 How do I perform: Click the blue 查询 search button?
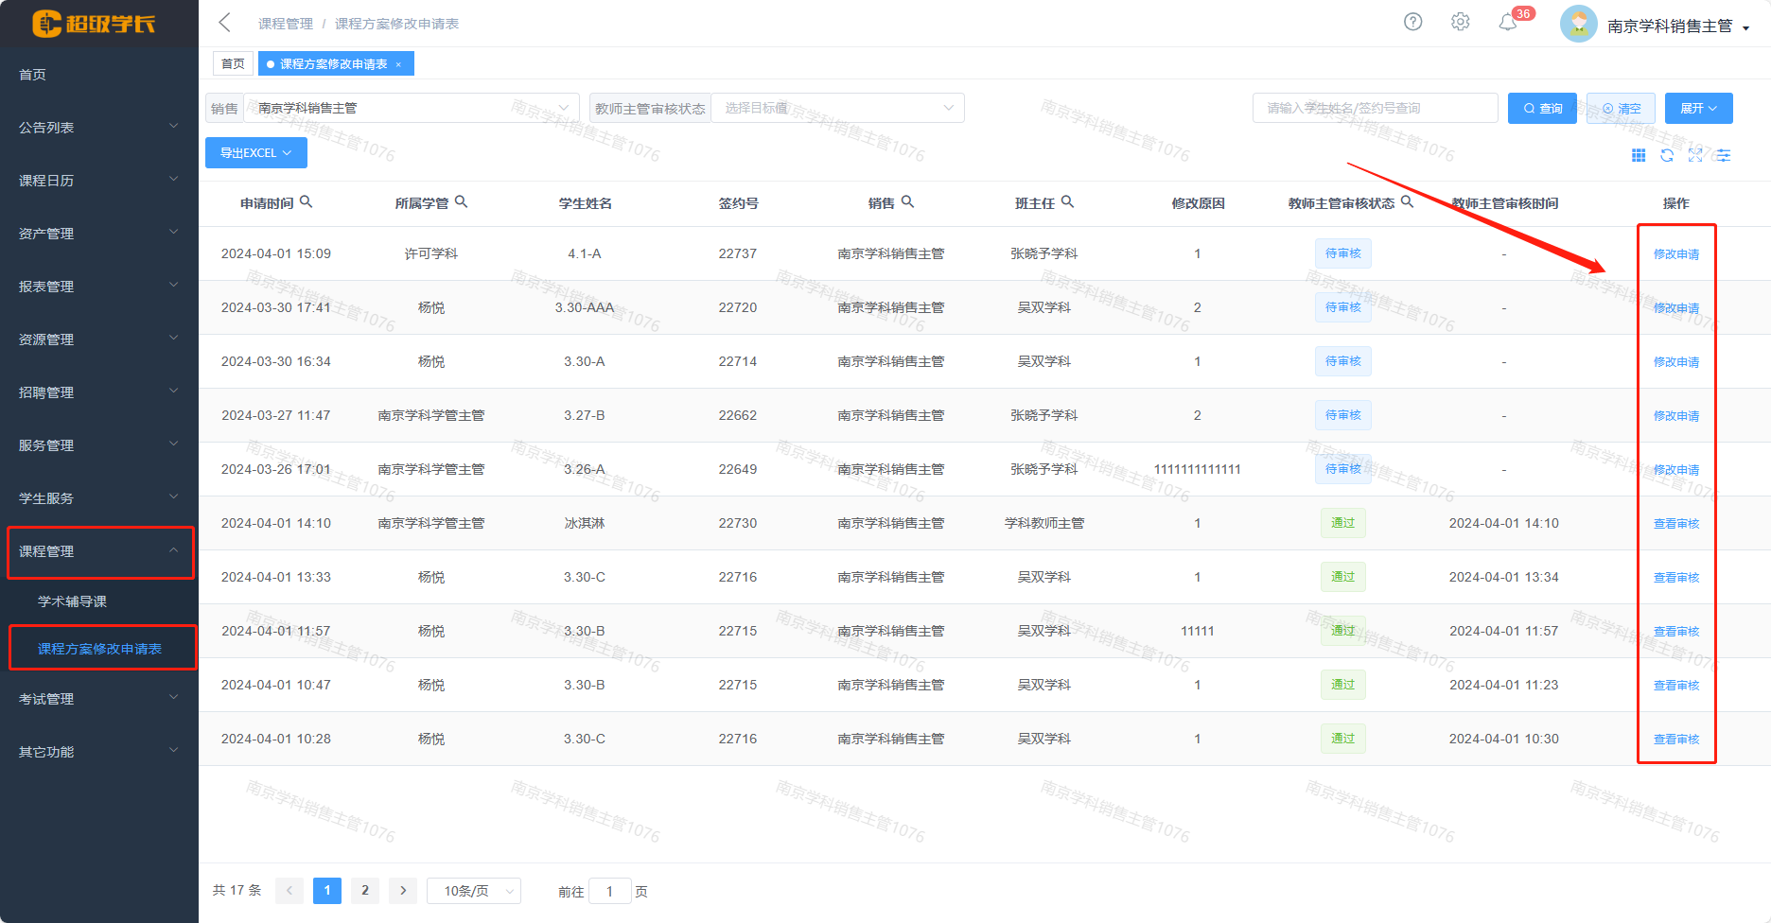[1541, 108]
